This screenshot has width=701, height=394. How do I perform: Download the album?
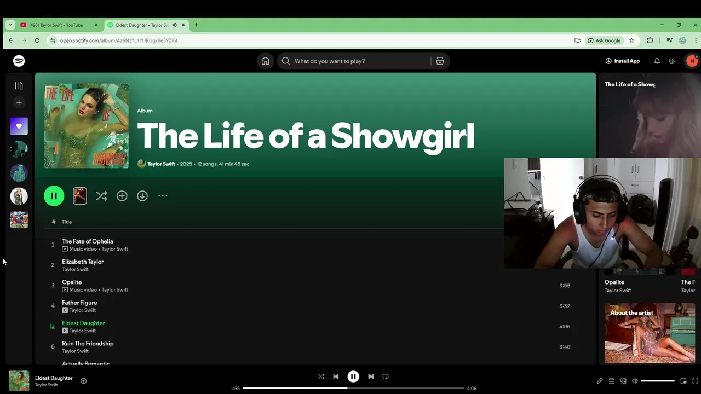(142, 196)
